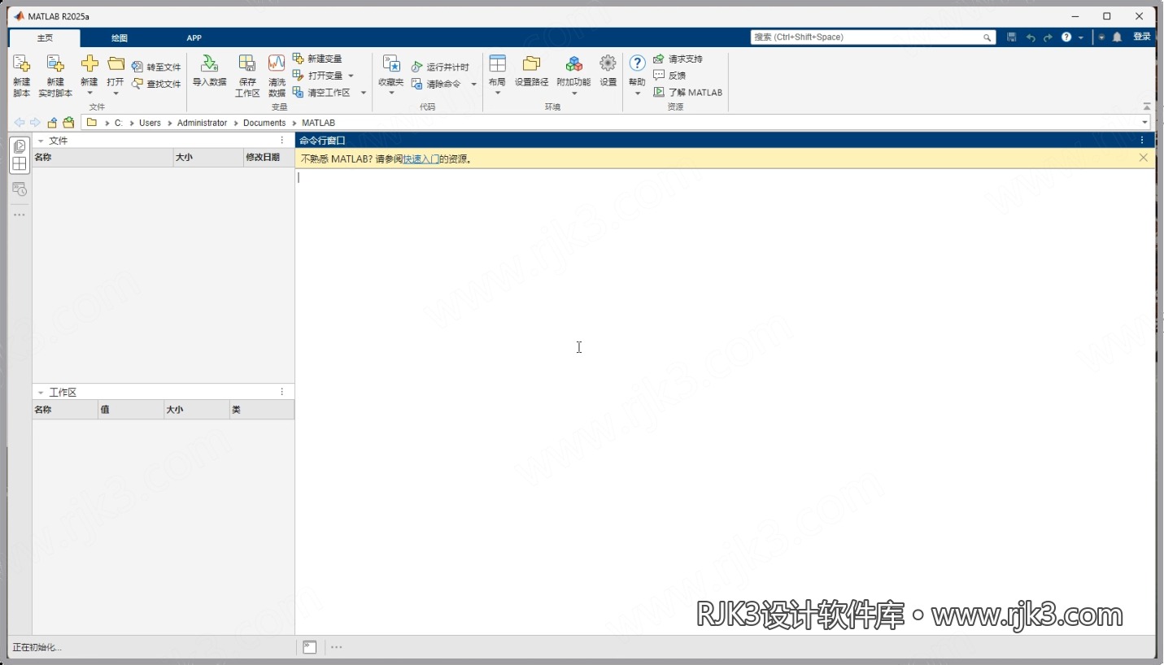1164x665 pixels.
Task: Open the 工作区 panel actions menu
Action: click(282, 392)
